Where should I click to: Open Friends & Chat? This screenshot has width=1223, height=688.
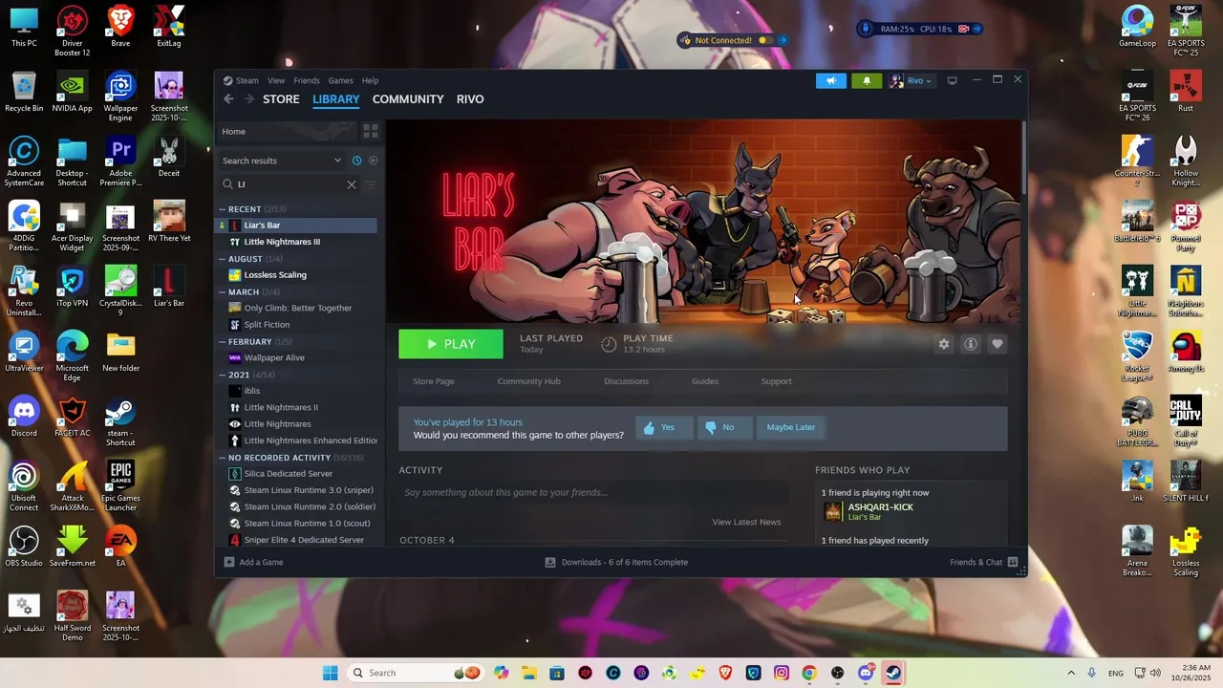(983, 562)
